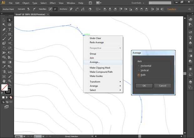Select the Direct Selection tool

click(x=10, y=20)
